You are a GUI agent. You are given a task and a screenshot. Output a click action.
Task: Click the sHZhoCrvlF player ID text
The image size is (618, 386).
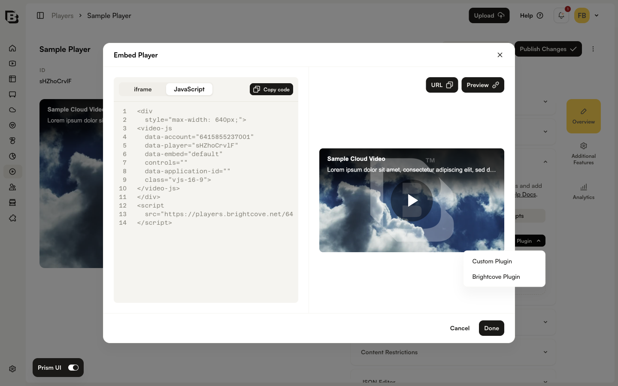click(x=55, y=81)
